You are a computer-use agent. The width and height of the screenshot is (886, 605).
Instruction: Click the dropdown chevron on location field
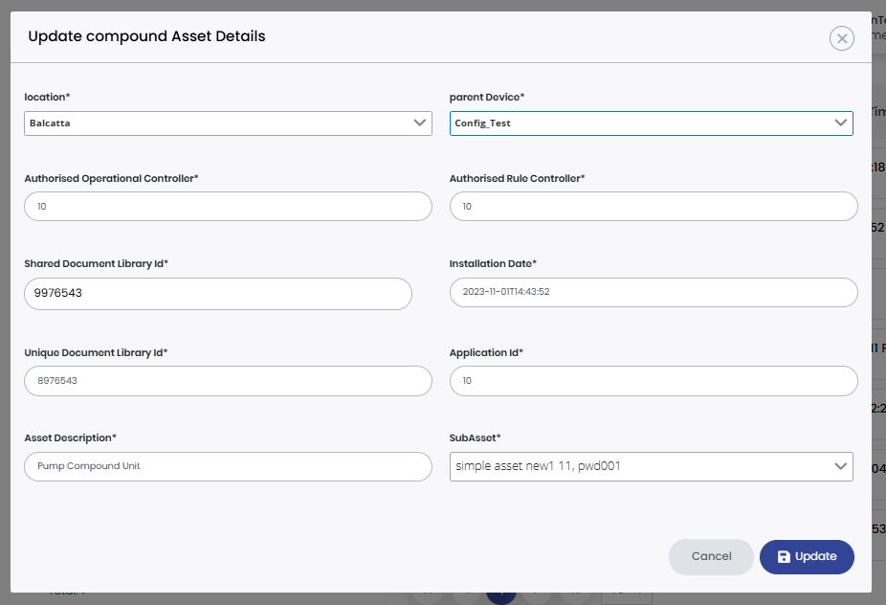(x=419, y=123)
